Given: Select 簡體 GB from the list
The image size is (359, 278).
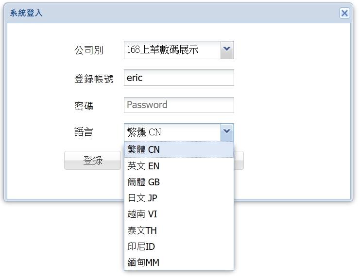Looking at the screenshot, I should [x=179, y=182].
